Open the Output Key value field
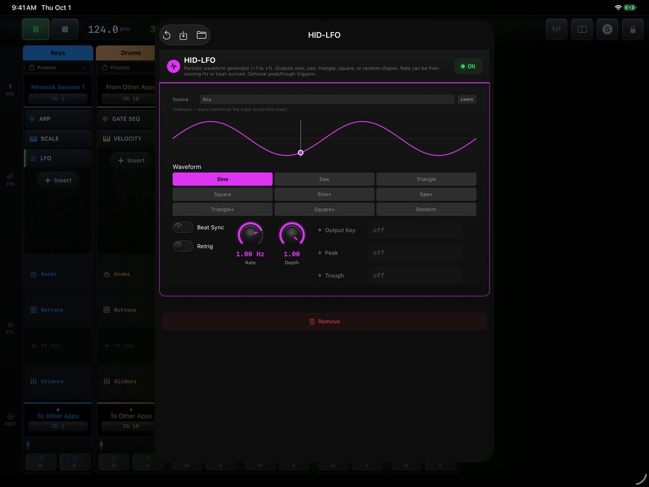This screenshot has height=487, width=649. [415, 230]
